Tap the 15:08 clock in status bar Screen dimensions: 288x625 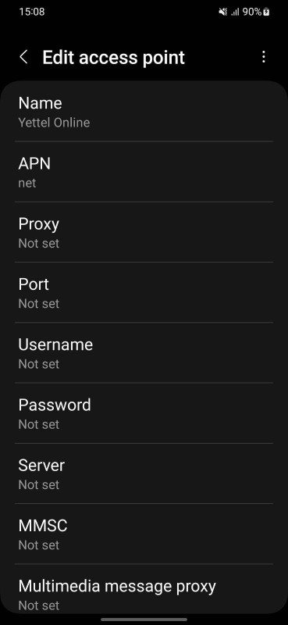coord(32,12)
